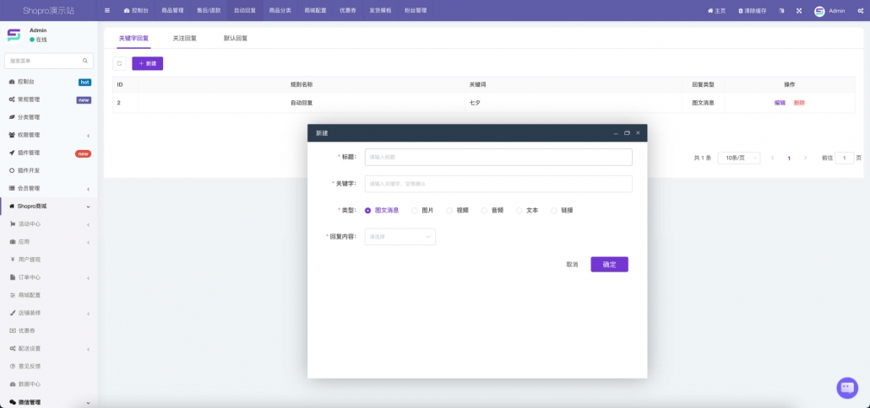Expand 活动中心 sidebar chevron
The image size is (870, 408).
click(88, 225)
